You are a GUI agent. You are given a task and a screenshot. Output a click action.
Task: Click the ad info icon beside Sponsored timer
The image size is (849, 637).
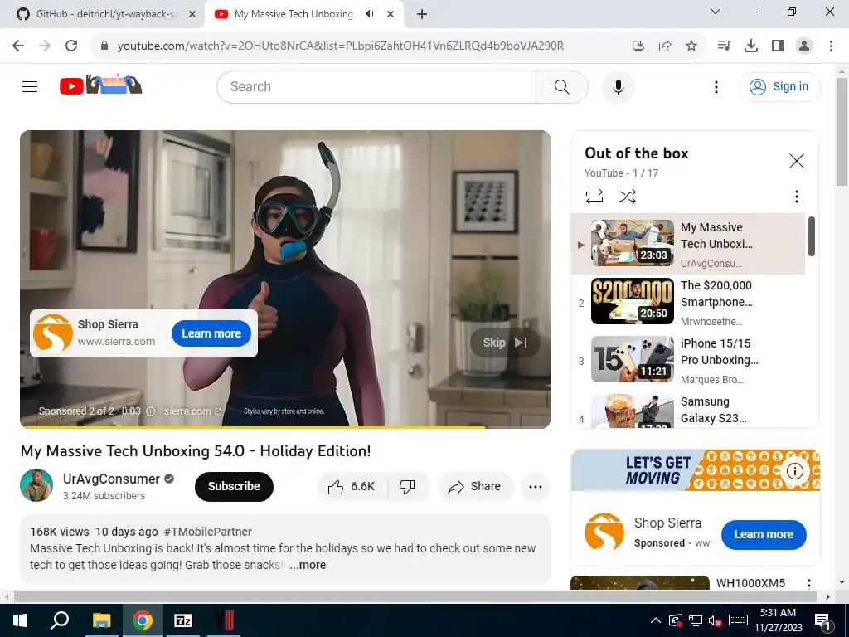tap(151, 411)
